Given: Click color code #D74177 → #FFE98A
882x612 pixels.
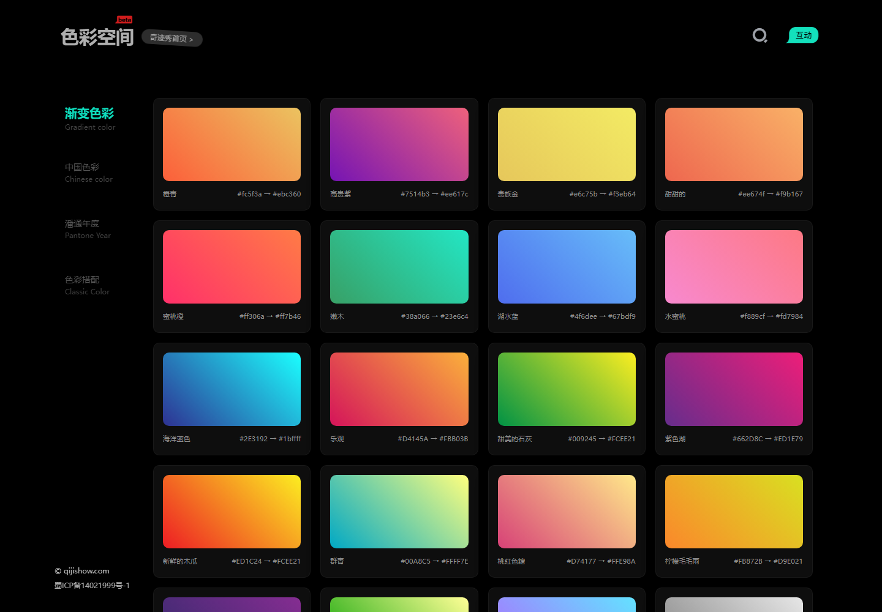Looking at the screenshot, I should (601, 561).
